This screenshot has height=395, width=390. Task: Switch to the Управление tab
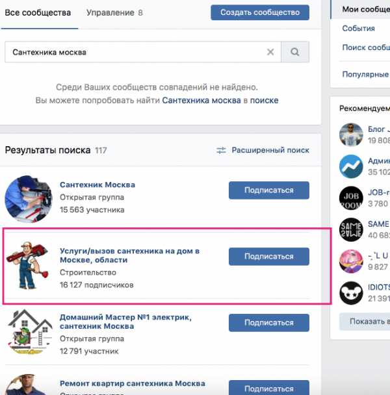(x=114, y=12)
